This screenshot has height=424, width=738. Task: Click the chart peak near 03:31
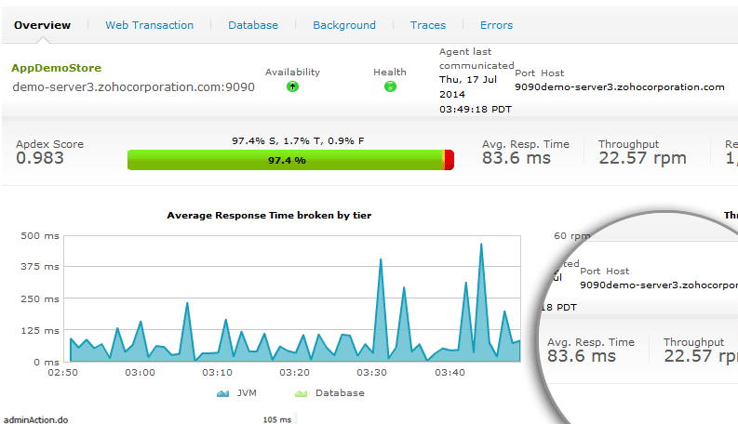[381, 260]
